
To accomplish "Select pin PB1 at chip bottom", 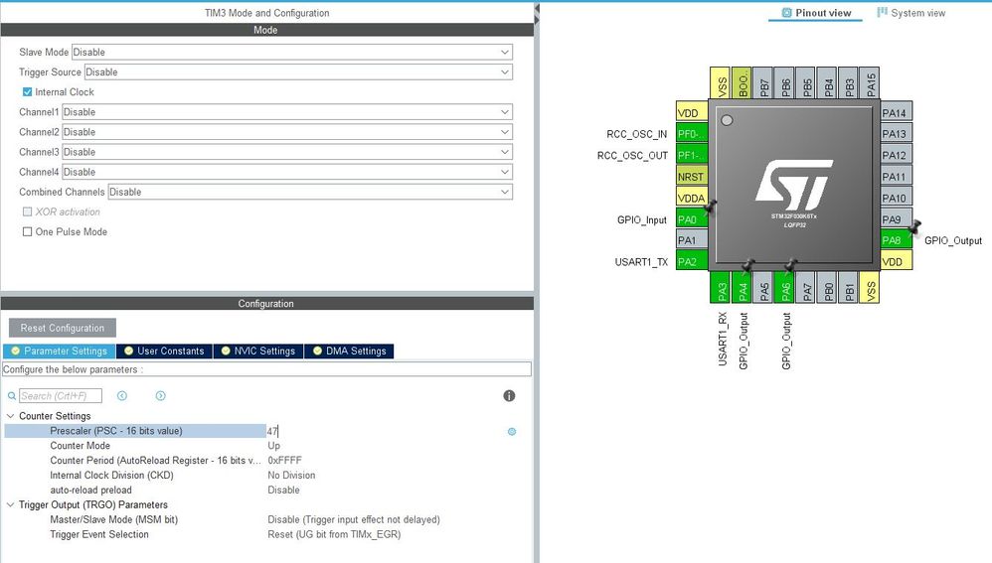I will coord(849,288).
